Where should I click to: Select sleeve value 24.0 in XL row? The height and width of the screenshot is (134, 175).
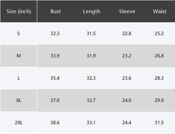127,100
